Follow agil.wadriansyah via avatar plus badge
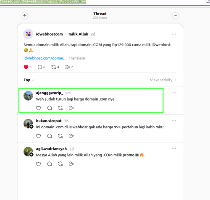Screen dimensions: 210x200 pyautogui.click(x=31, y=155)
